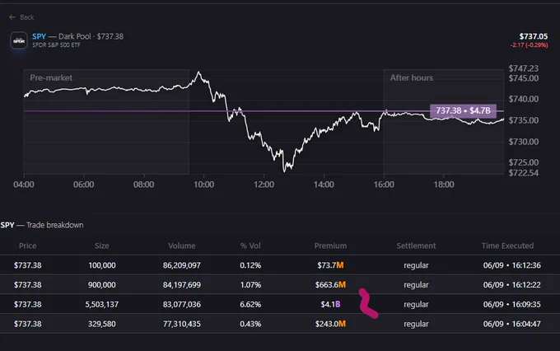Select timestamp 06/09 • 16:09:35

[511, 305]
